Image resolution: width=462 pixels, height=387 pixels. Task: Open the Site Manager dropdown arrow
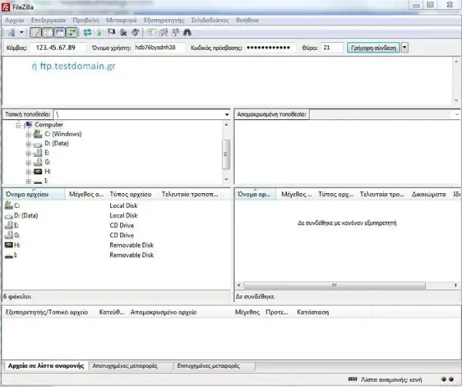click(x=22, y=32)
